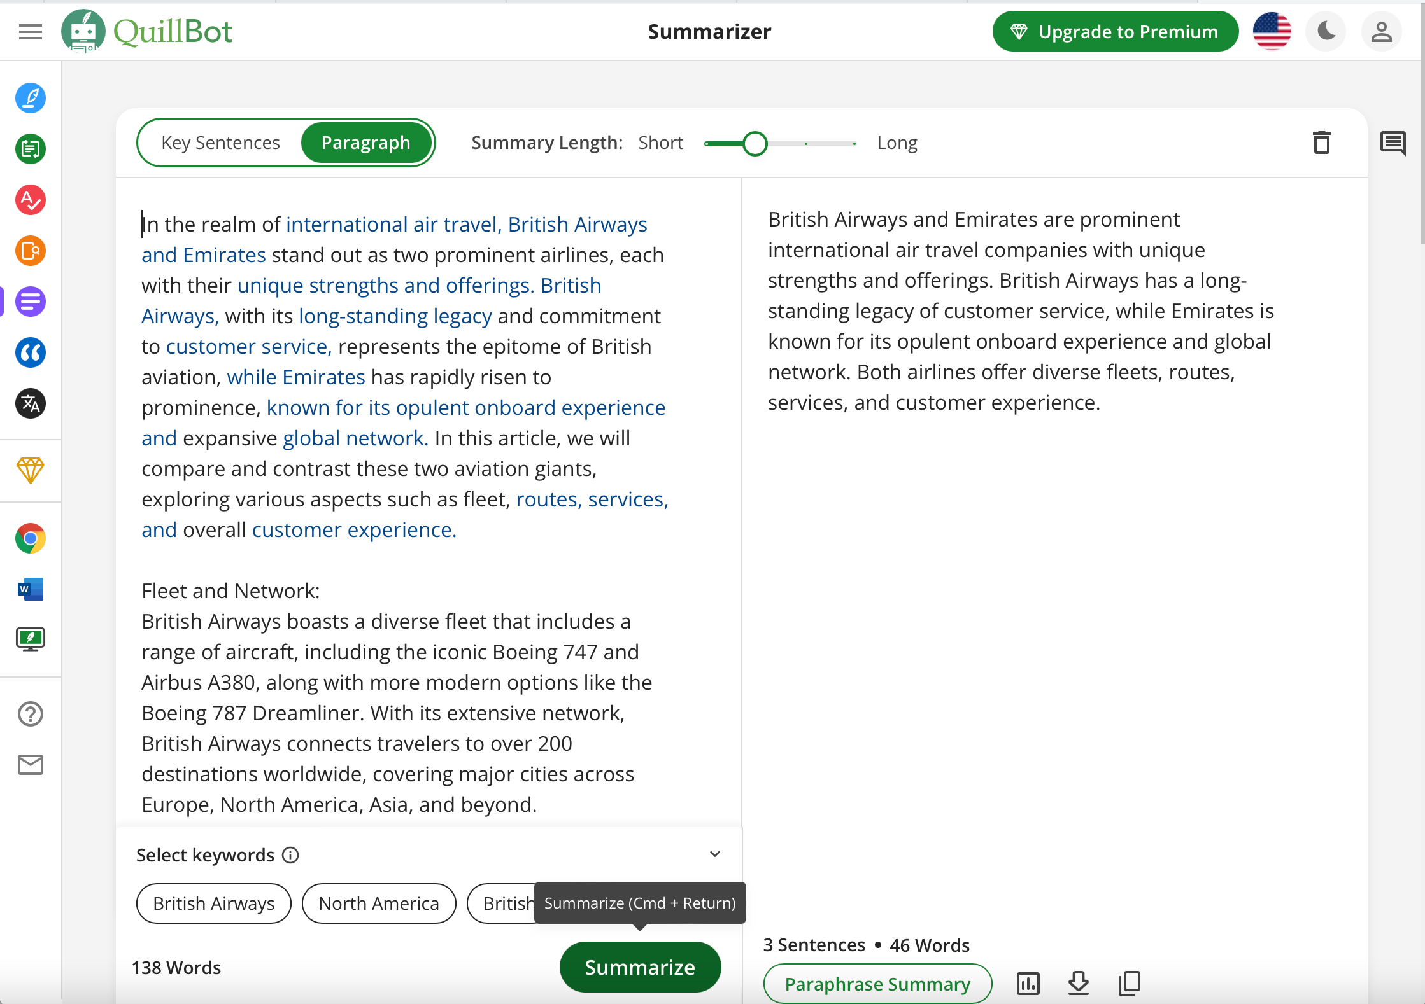
Task: Toggle dark mode moon icon
Action: click(x=1327, y=32)
